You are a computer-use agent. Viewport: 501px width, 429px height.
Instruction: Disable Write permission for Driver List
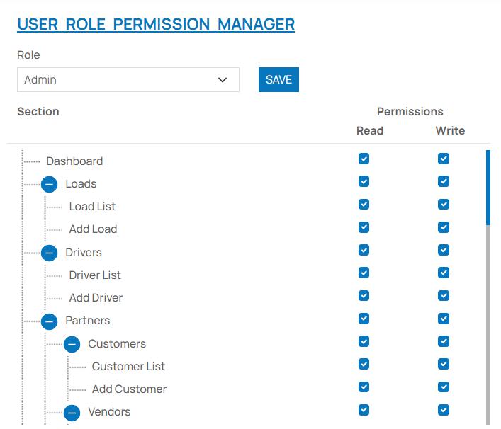click(x=444, y=273)
